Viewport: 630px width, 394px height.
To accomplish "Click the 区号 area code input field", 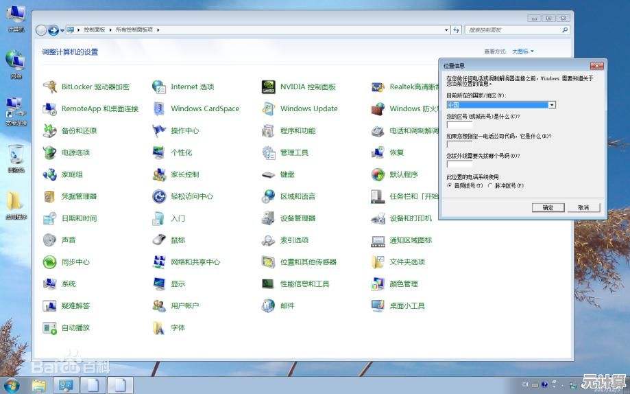I will click(x=459, y=125).
